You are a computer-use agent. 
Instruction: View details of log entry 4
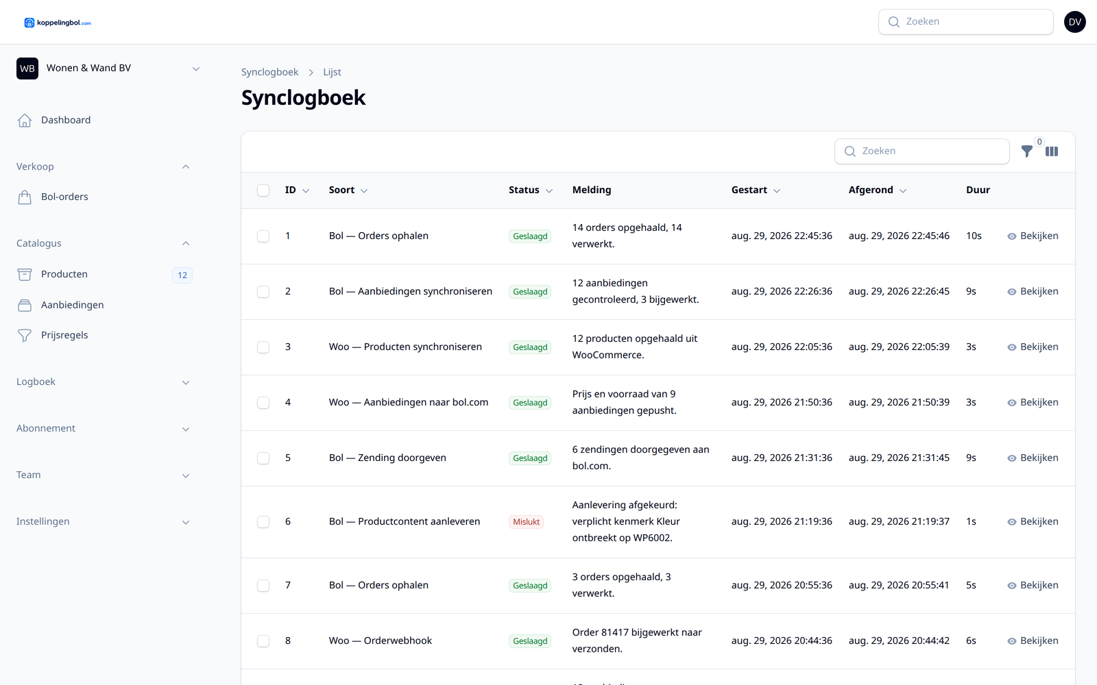pos(1033,403)
